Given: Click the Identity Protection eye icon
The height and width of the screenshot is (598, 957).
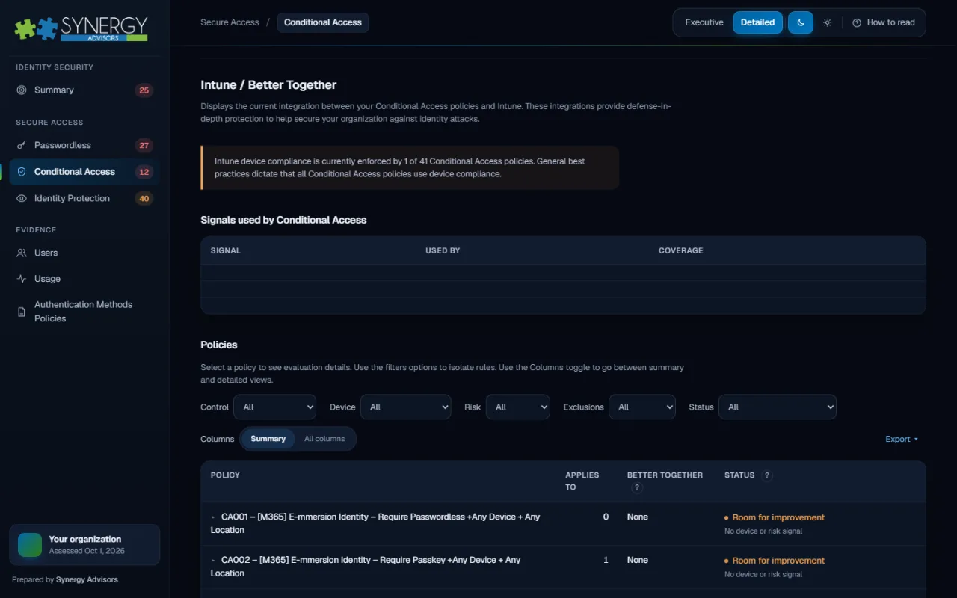Looking at the screenshot, I should tap(22, 198).
